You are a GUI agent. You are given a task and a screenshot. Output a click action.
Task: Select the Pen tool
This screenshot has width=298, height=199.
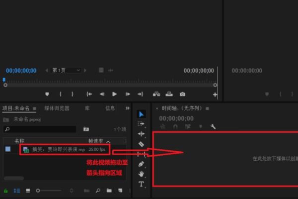point(141,164)
